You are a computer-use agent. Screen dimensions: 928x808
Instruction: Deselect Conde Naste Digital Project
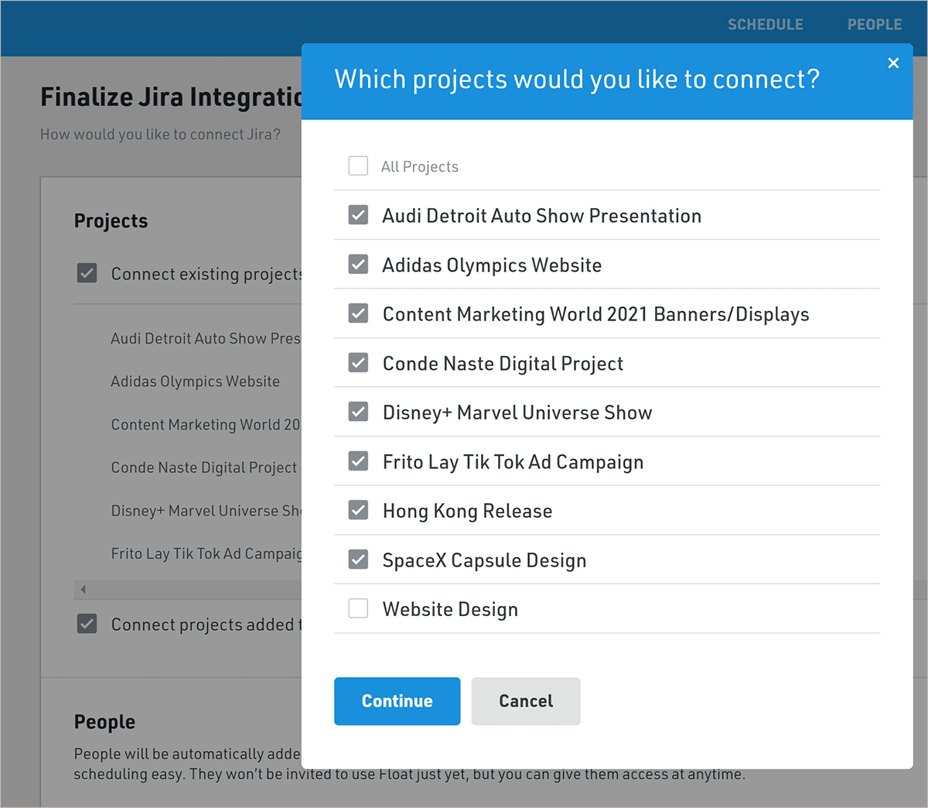[x=358, y=363]
